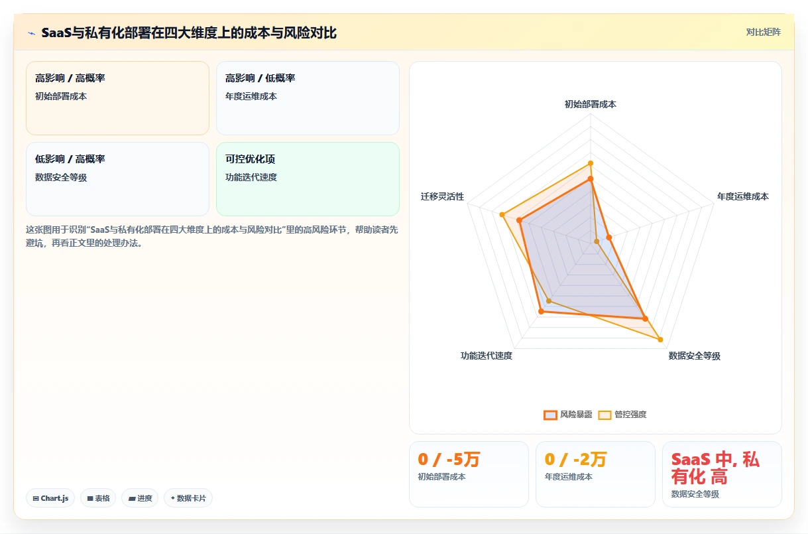Toggle the 管控强度 legend label
Screen dimensions: 808x534
coord(630,415)
